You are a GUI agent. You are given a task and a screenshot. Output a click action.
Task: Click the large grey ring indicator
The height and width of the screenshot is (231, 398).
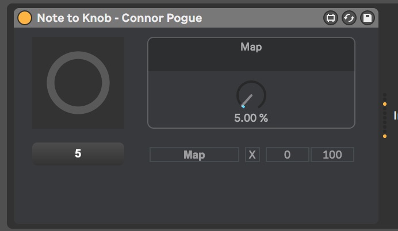click(x=78, y=83)
